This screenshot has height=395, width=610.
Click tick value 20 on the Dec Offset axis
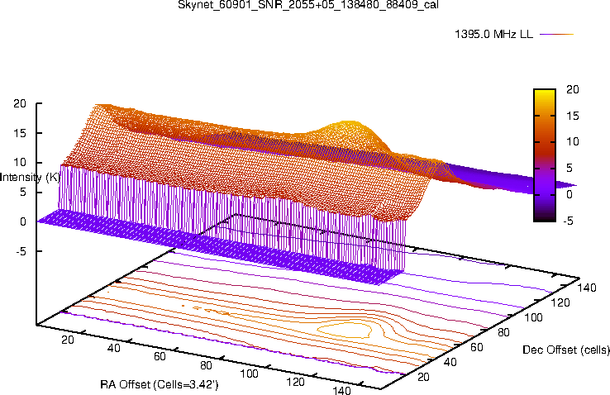pos(423,377)
